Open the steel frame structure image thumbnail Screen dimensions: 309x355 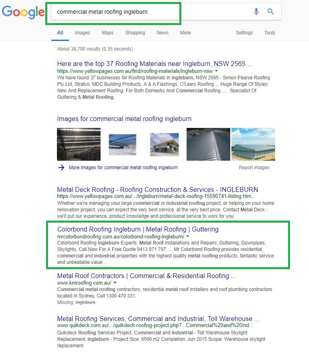tap(122, 145)
